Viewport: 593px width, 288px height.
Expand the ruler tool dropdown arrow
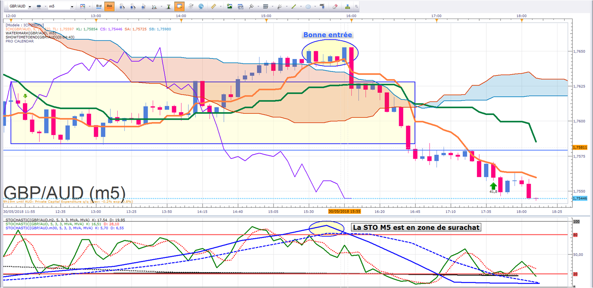coord(221,7)
